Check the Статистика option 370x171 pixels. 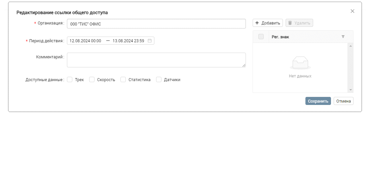tap(123, 80)
